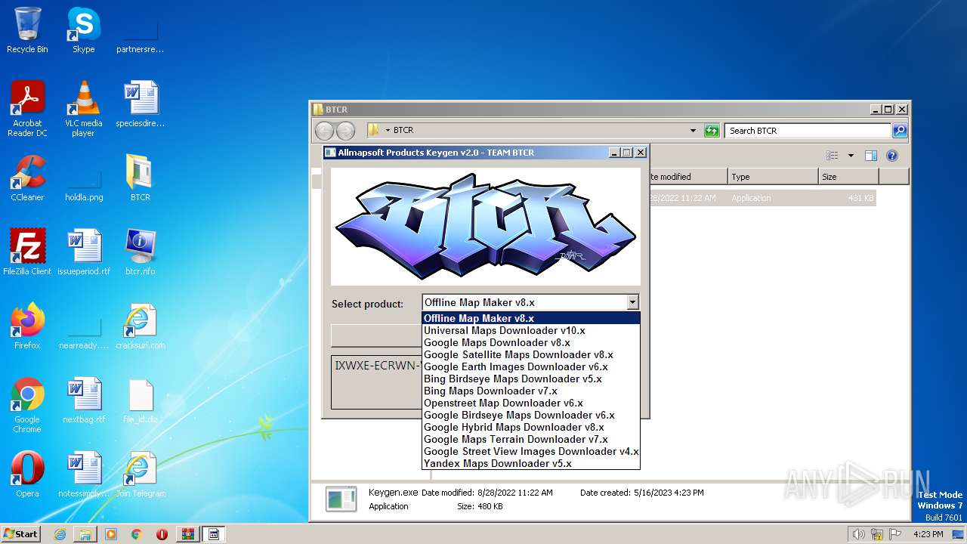Click Explorer refresh button in BTCR window
The height and width of the screenshot is (544, 967).
[x=712, y=131]
